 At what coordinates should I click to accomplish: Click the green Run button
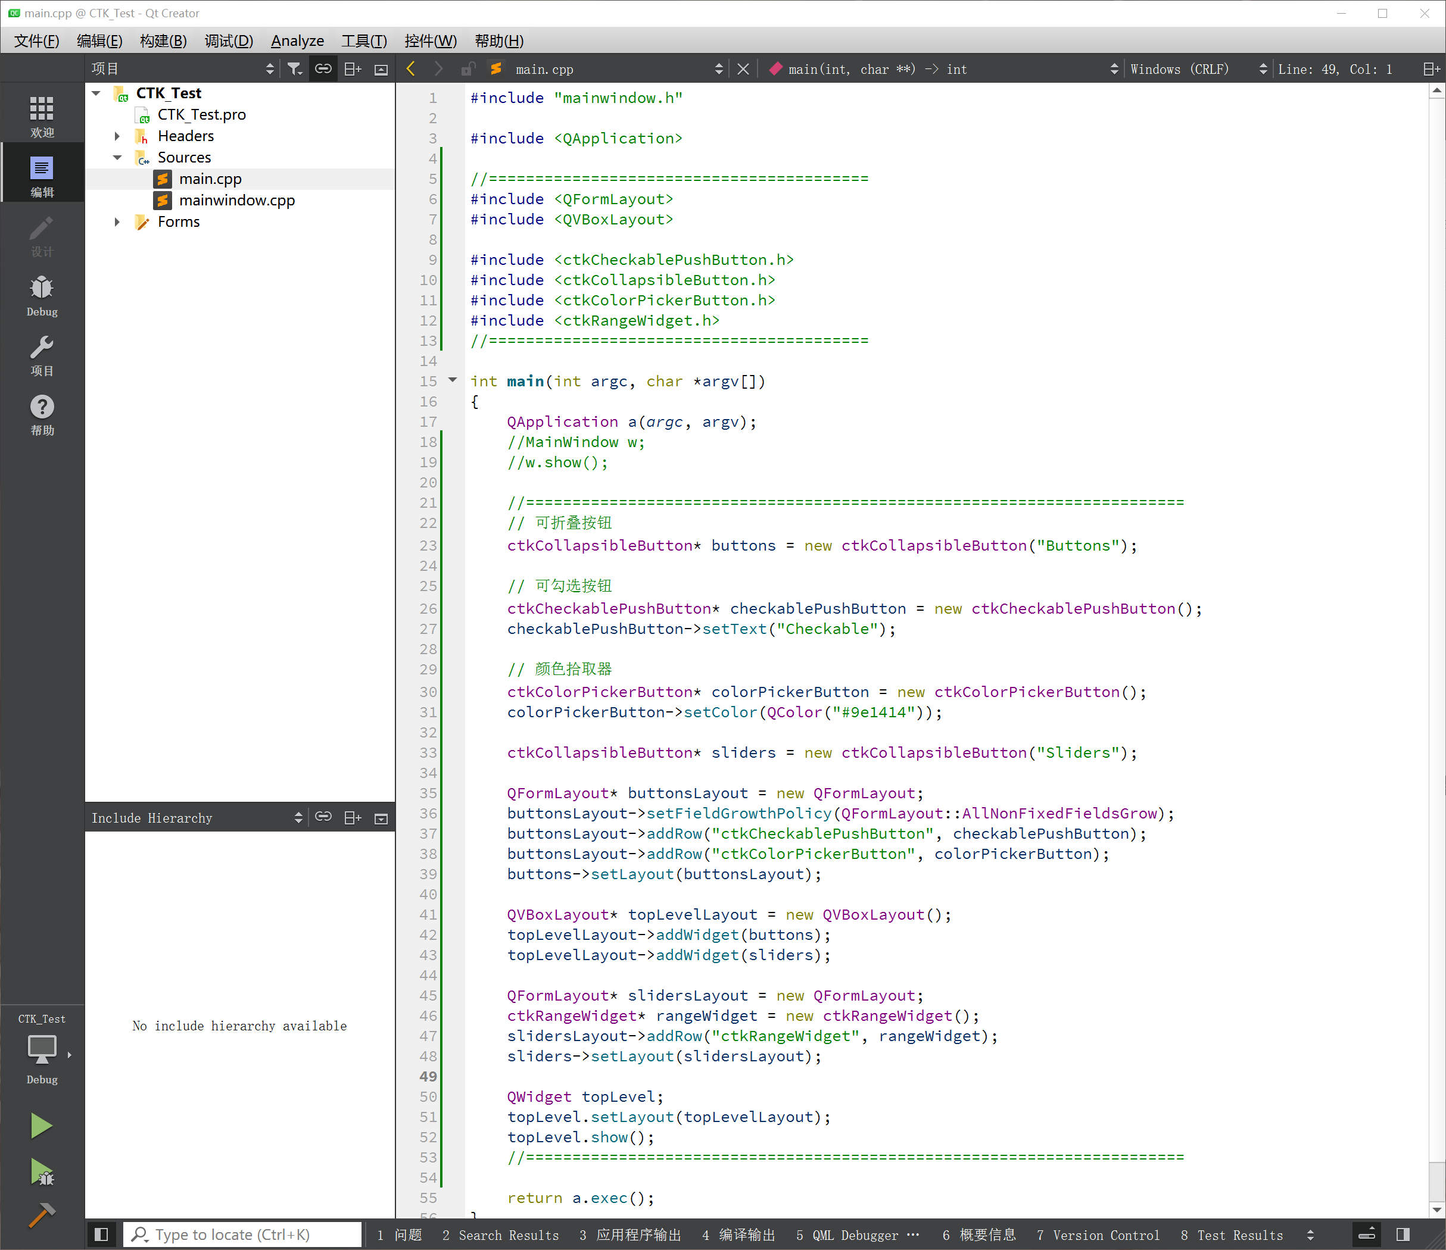click(41, 1125)
